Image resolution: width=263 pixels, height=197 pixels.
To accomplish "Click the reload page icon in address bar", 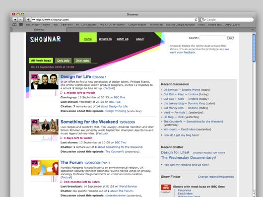I will click(x=196, y=20).
